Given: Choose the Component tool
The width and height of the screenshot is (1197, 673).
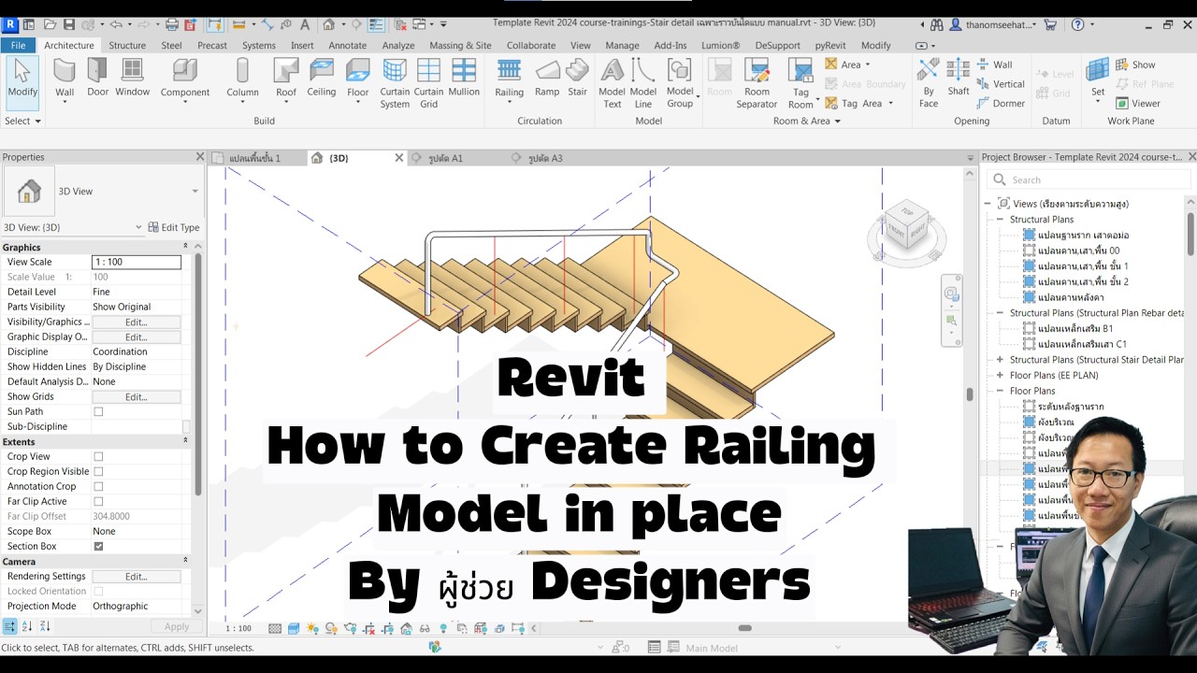Looking at the screenshot, I should (x=185, y=79).
